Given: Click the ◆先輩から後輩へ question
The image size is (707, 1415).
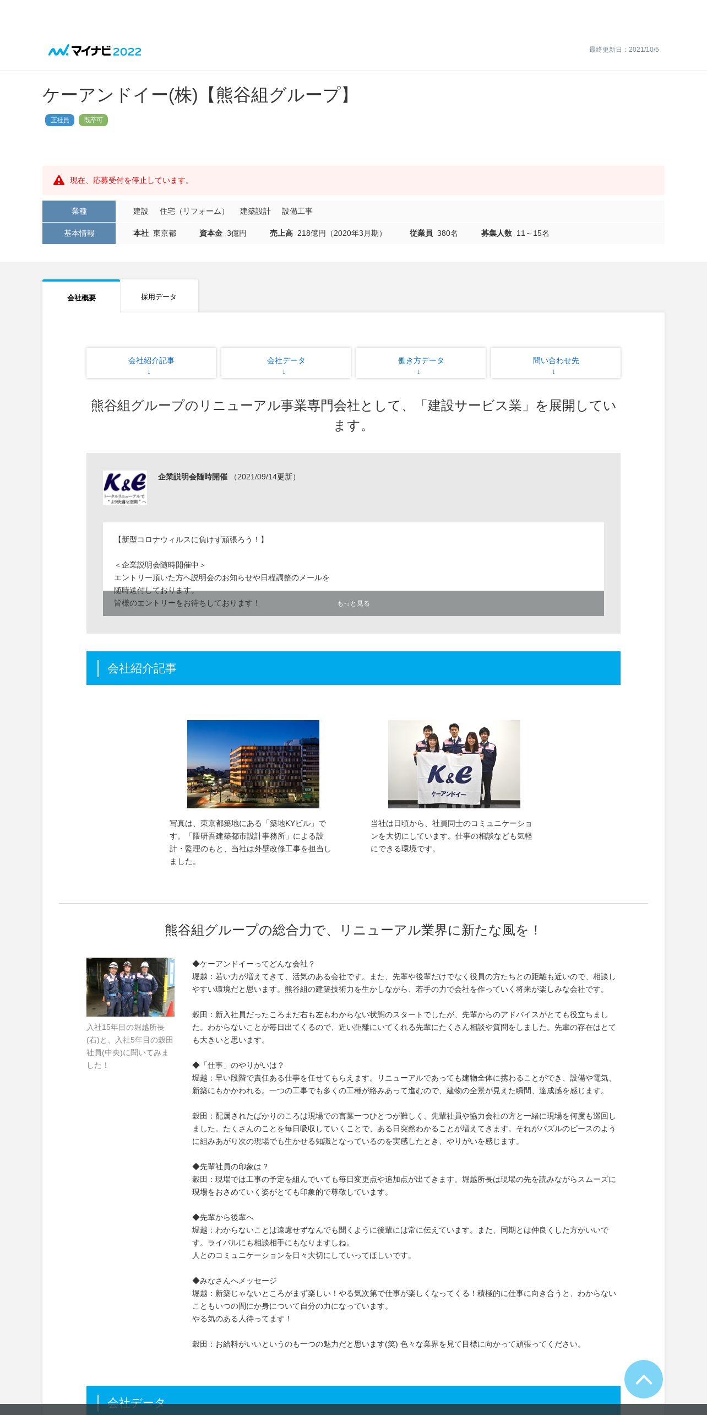Looking at the screenshot, I should 223,1217.
